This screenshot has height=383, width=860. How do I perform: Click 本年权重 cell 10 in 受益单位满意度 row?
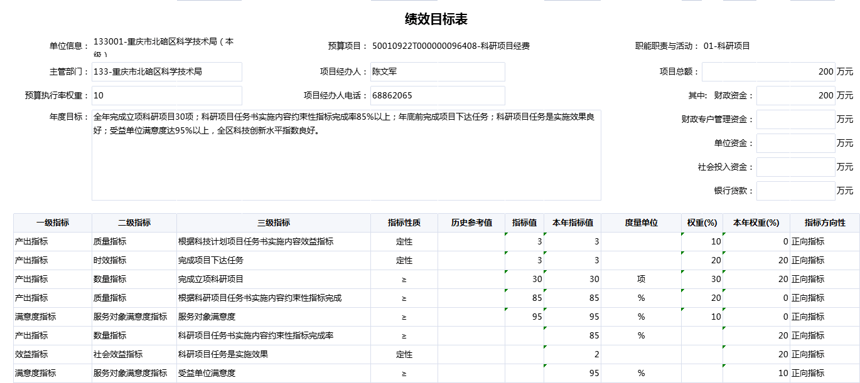[756, 373]
